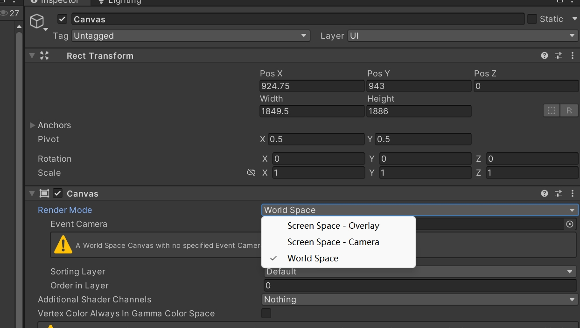
Task: Click the Scale Z field
Action: click(532, 173)
